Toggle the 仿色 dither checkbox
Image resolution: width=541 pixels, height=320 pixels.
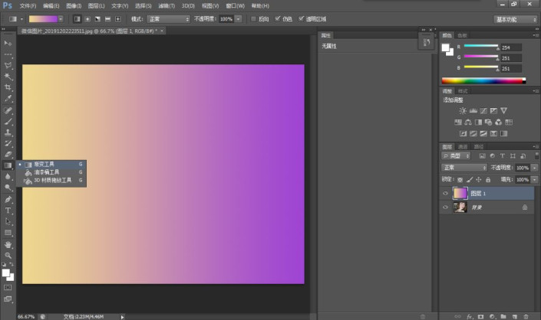277,18
